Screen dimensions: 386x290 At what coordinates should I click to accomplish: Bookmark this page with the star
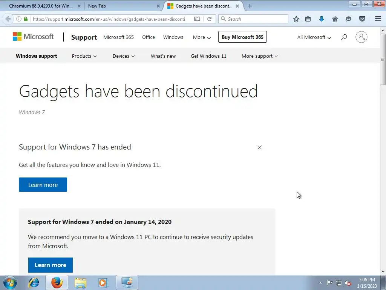(296, 19)
